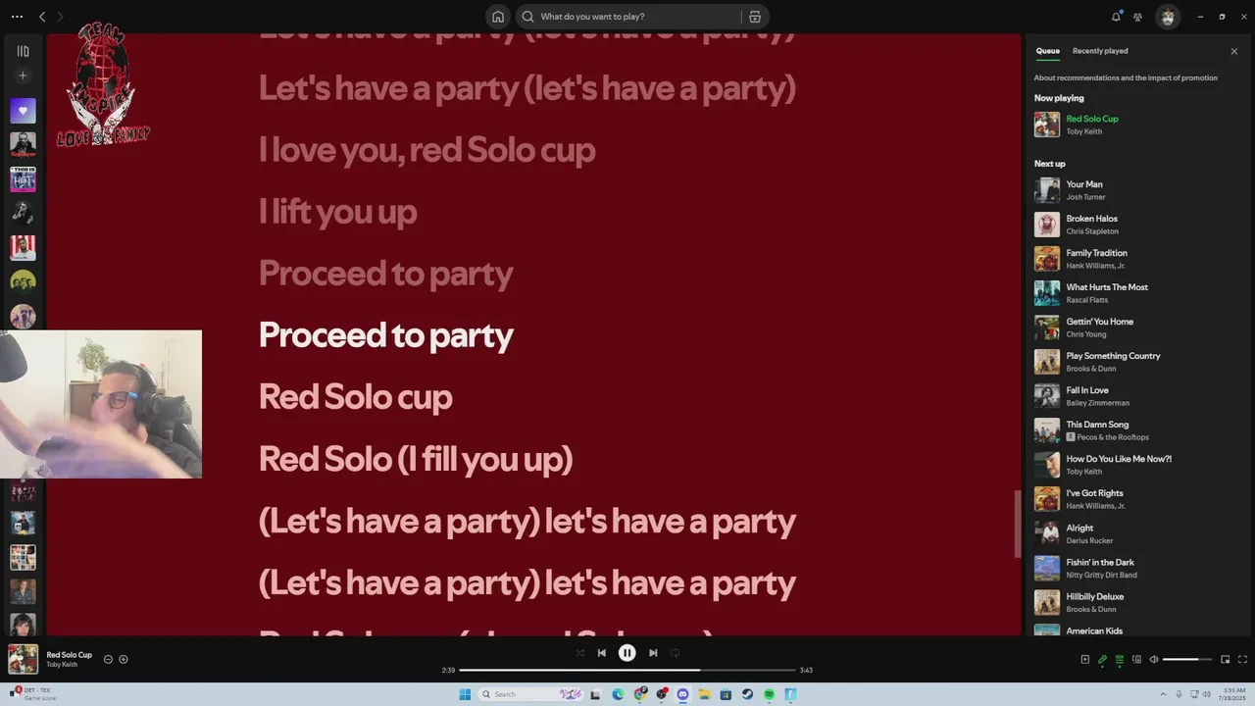
Task: Switch to the Recently played tab
Action: coord(1100,51)
